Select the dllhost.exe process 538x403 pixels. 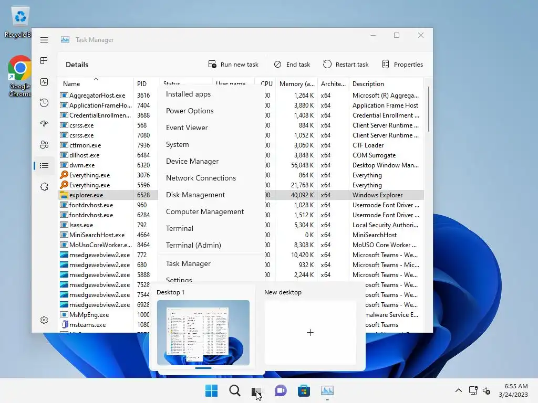pos(241,155)
